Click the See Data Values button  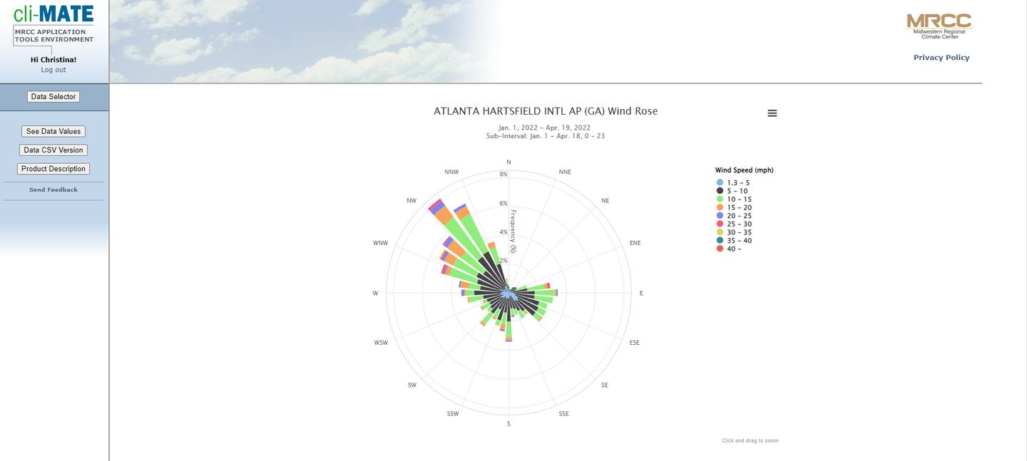click(53, 132)
